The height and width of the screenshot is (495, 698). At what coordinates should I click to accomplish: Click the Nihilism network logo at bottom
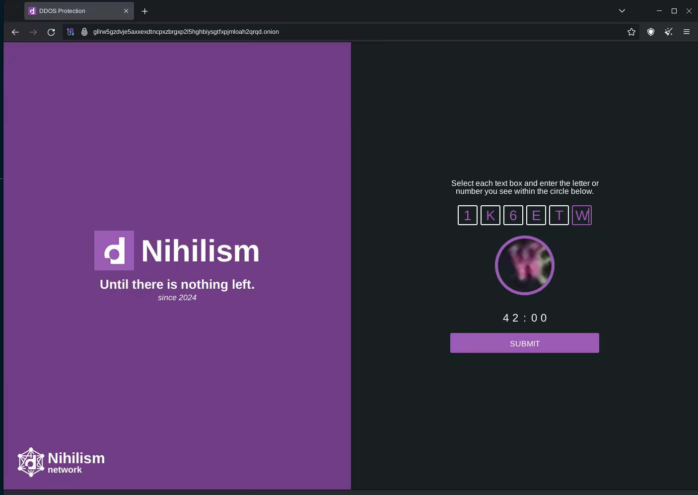click(61, 462)
